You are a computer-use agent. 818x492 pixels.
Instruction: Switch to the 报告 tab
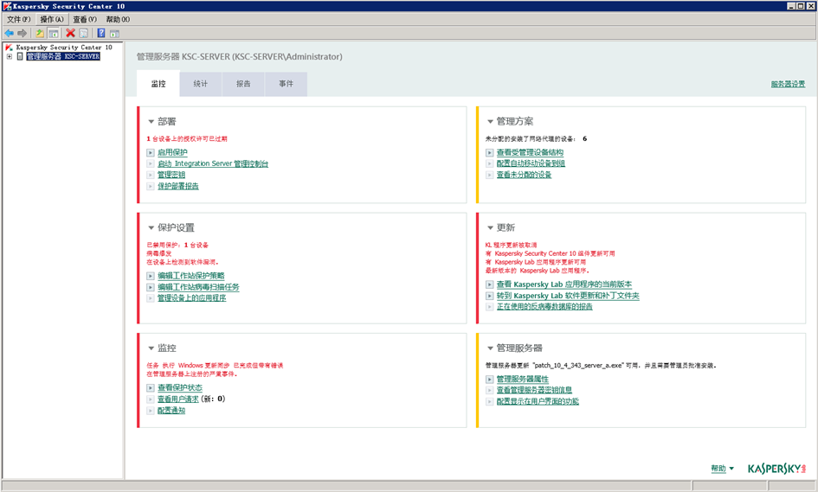243,84
